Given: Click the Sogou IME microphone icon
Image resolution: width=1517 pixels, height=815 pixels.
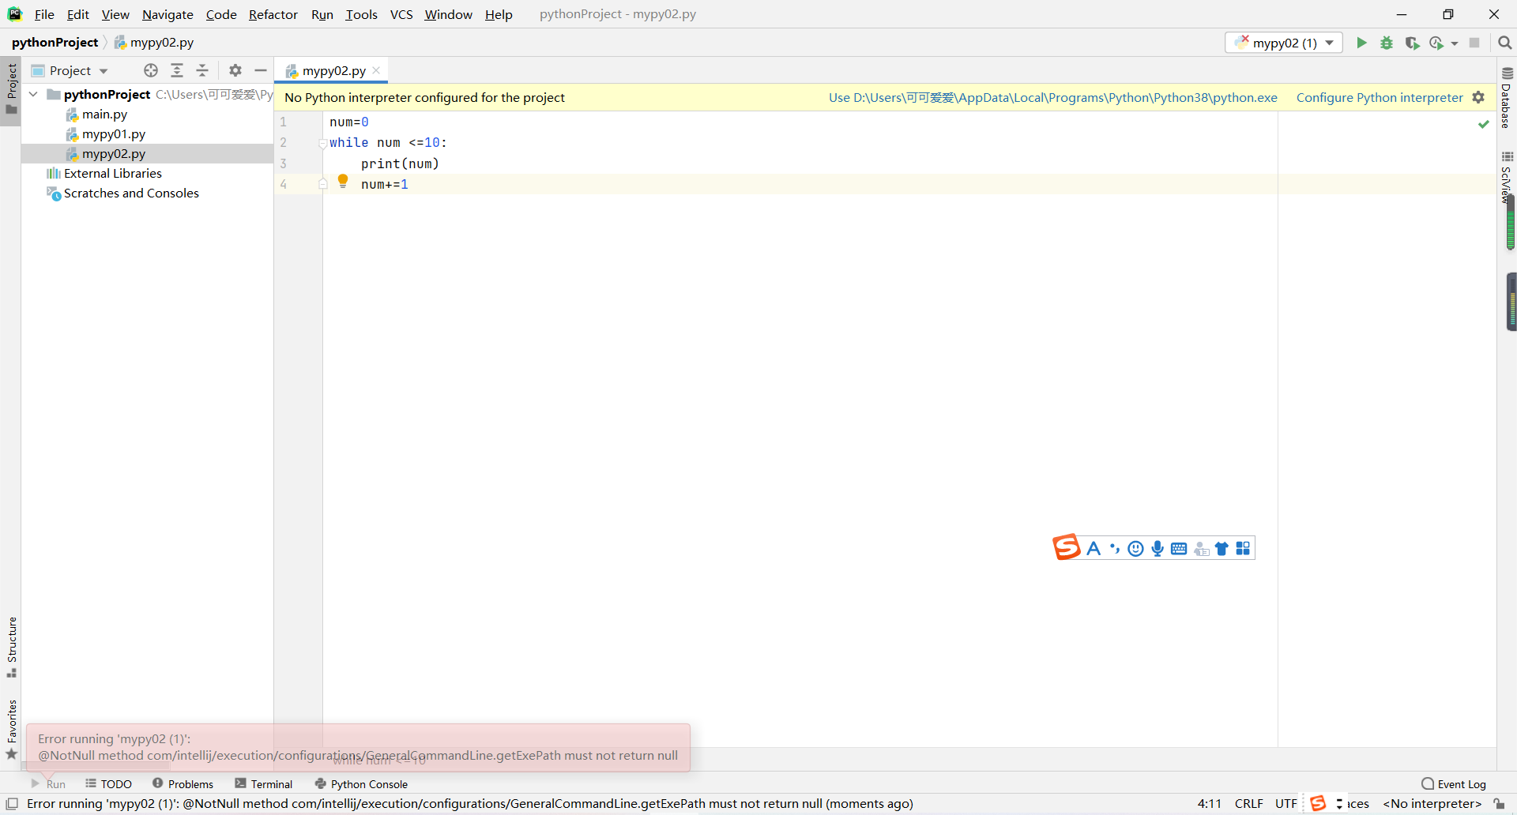Looking at the screenshot, I should [x=1158, y=548].
